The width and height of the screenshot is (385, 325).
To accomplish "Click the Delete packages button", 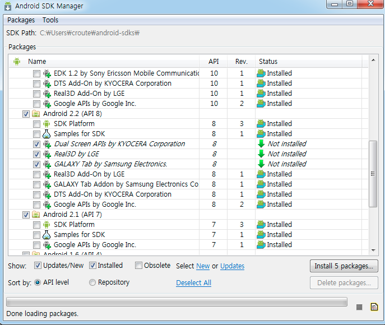I will 344,283.
